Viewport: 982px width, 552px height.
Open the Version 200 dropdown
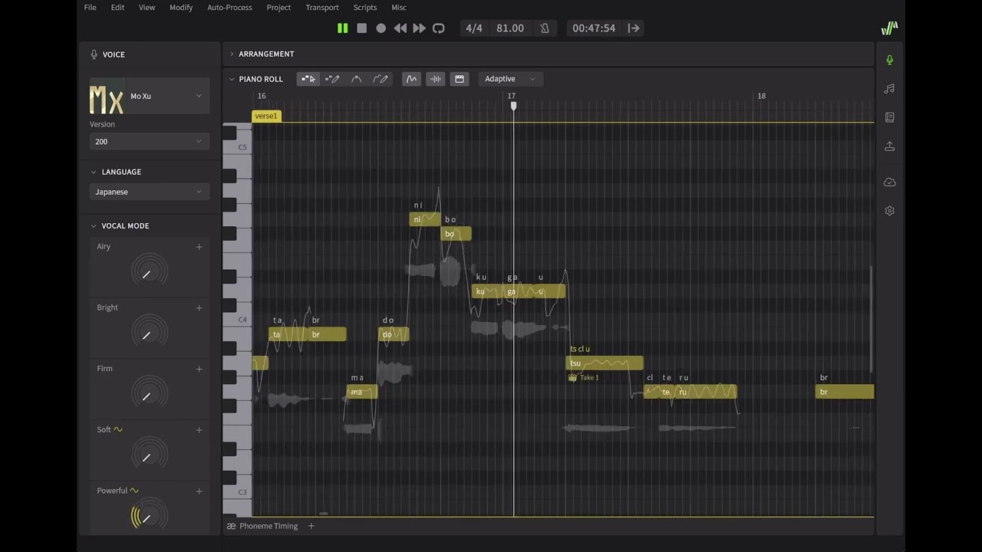click(x=150, y=141)
